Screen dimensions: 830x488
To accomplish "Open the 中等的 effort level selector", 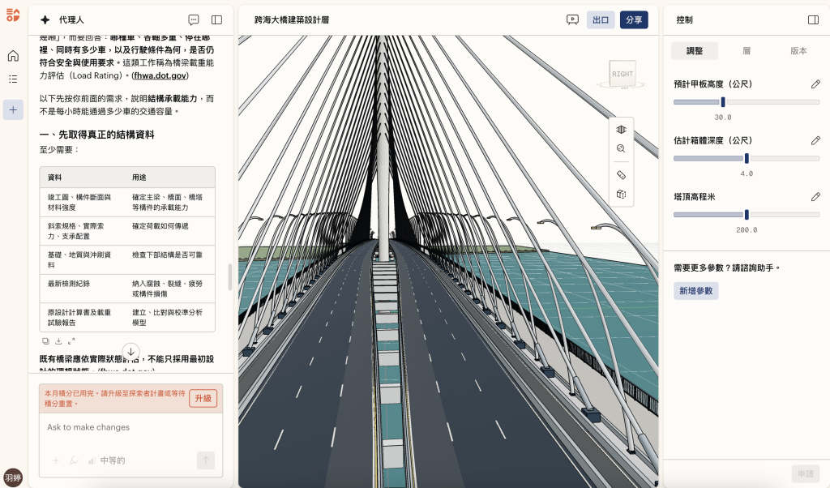I will (x=106, y=460).
